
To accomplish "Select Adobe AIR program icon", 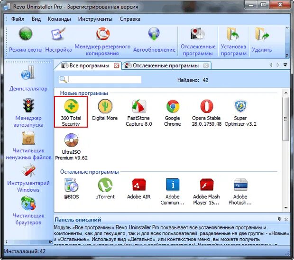I will pos(139,185).
